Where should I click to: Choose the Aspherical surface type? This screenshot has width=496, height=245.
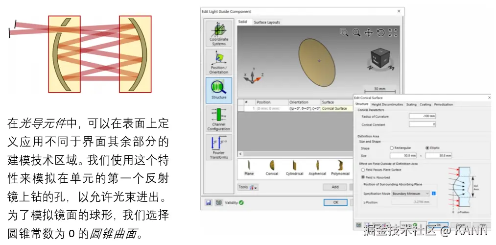317,168
